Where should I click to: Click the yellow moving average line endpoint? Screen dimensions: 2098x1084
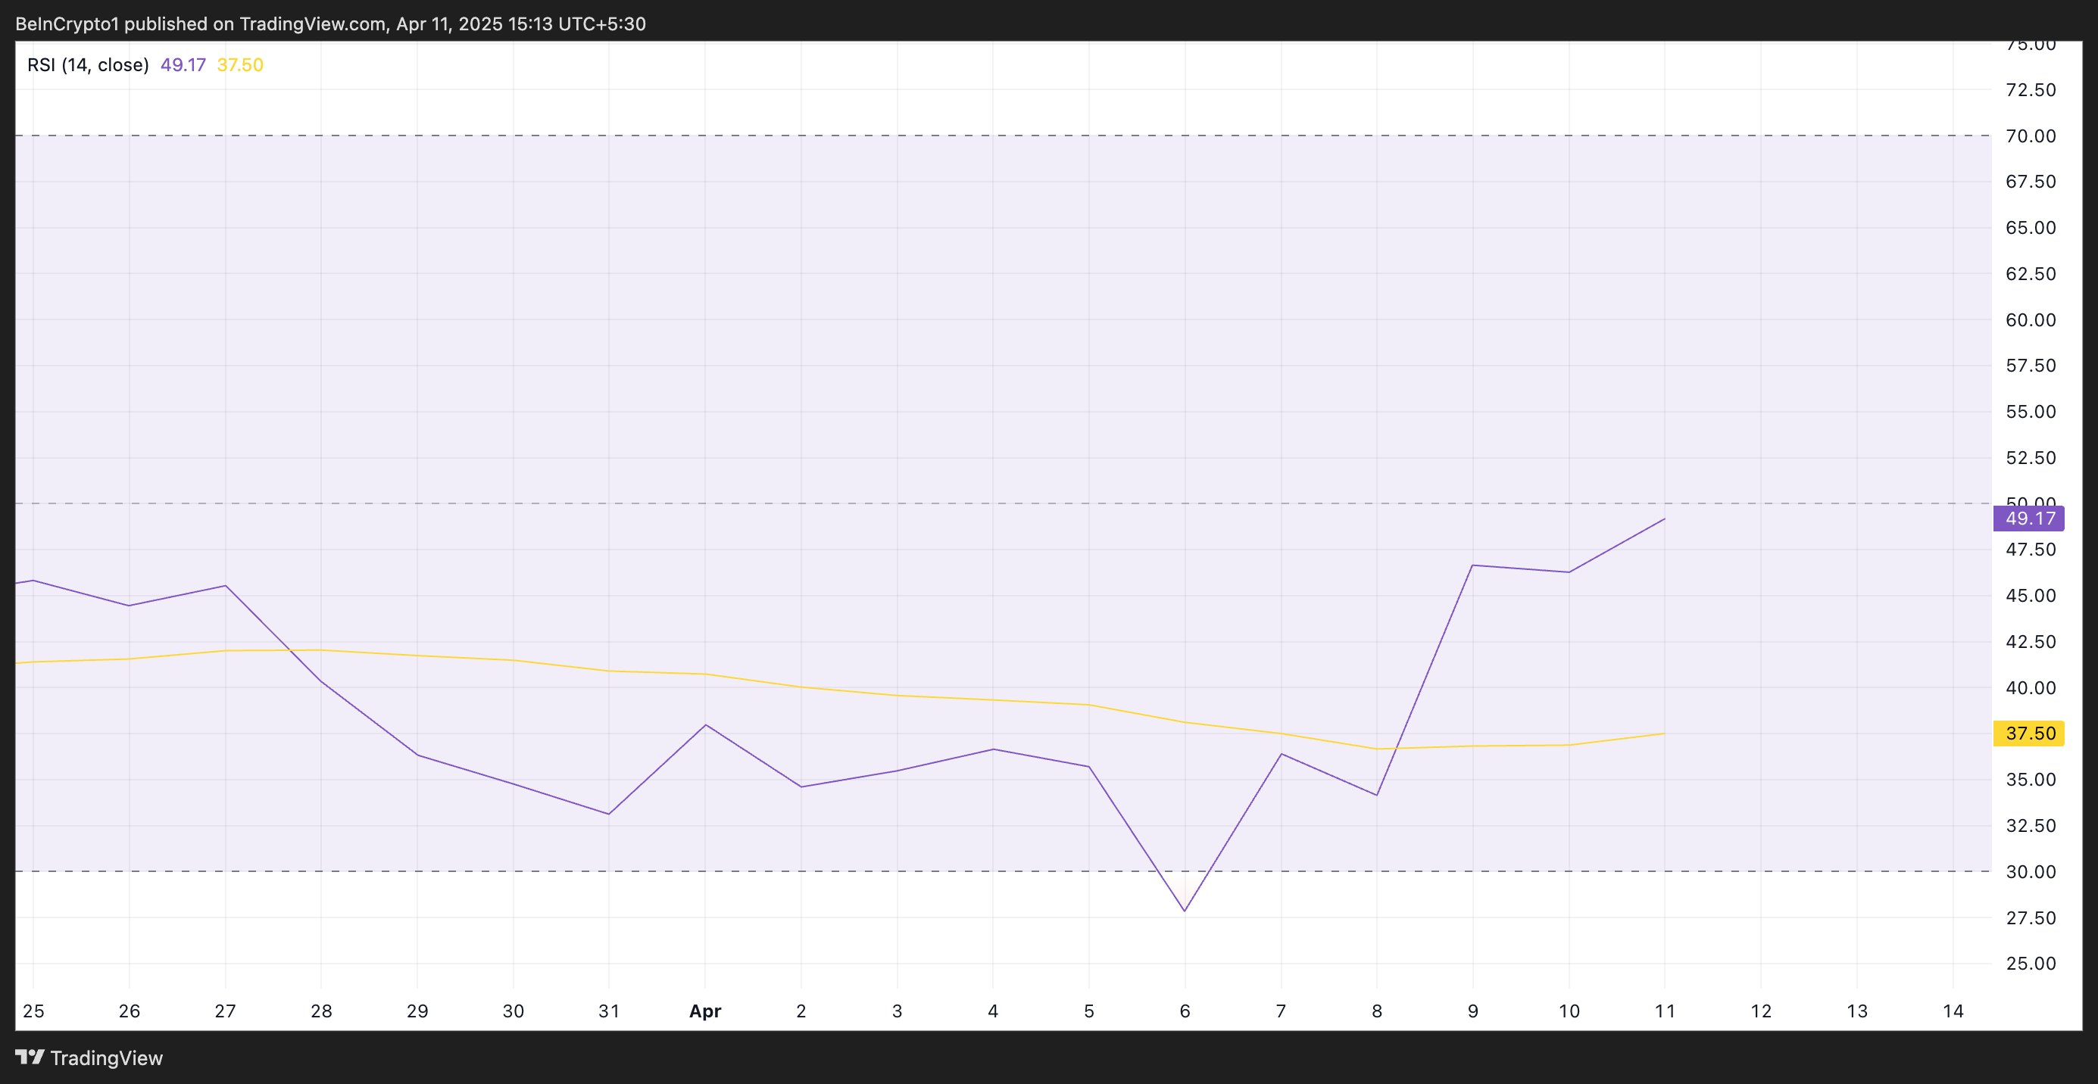(x=1664, y=734)
